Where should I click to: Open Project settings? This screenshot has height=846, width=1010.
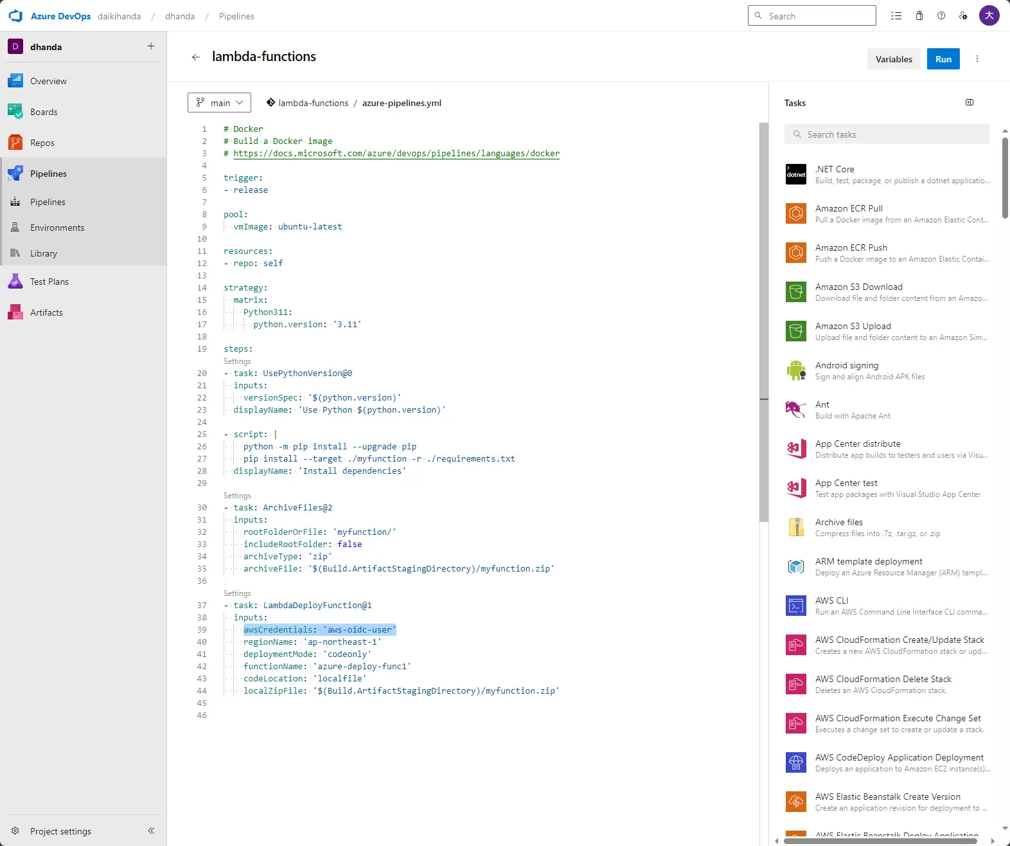pos(60,831)
